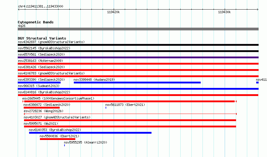Click the nsv4103027 gnomADStructuralVariants red bar
The height and width of the screenshot is (157, 267).
click(130, 120)
